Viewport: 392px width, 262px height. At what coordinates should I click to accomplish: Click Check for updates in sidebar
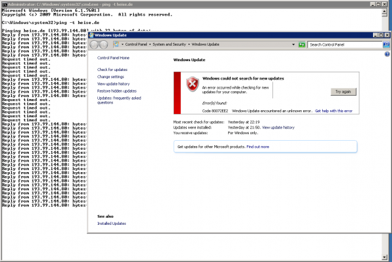(112, 70)
